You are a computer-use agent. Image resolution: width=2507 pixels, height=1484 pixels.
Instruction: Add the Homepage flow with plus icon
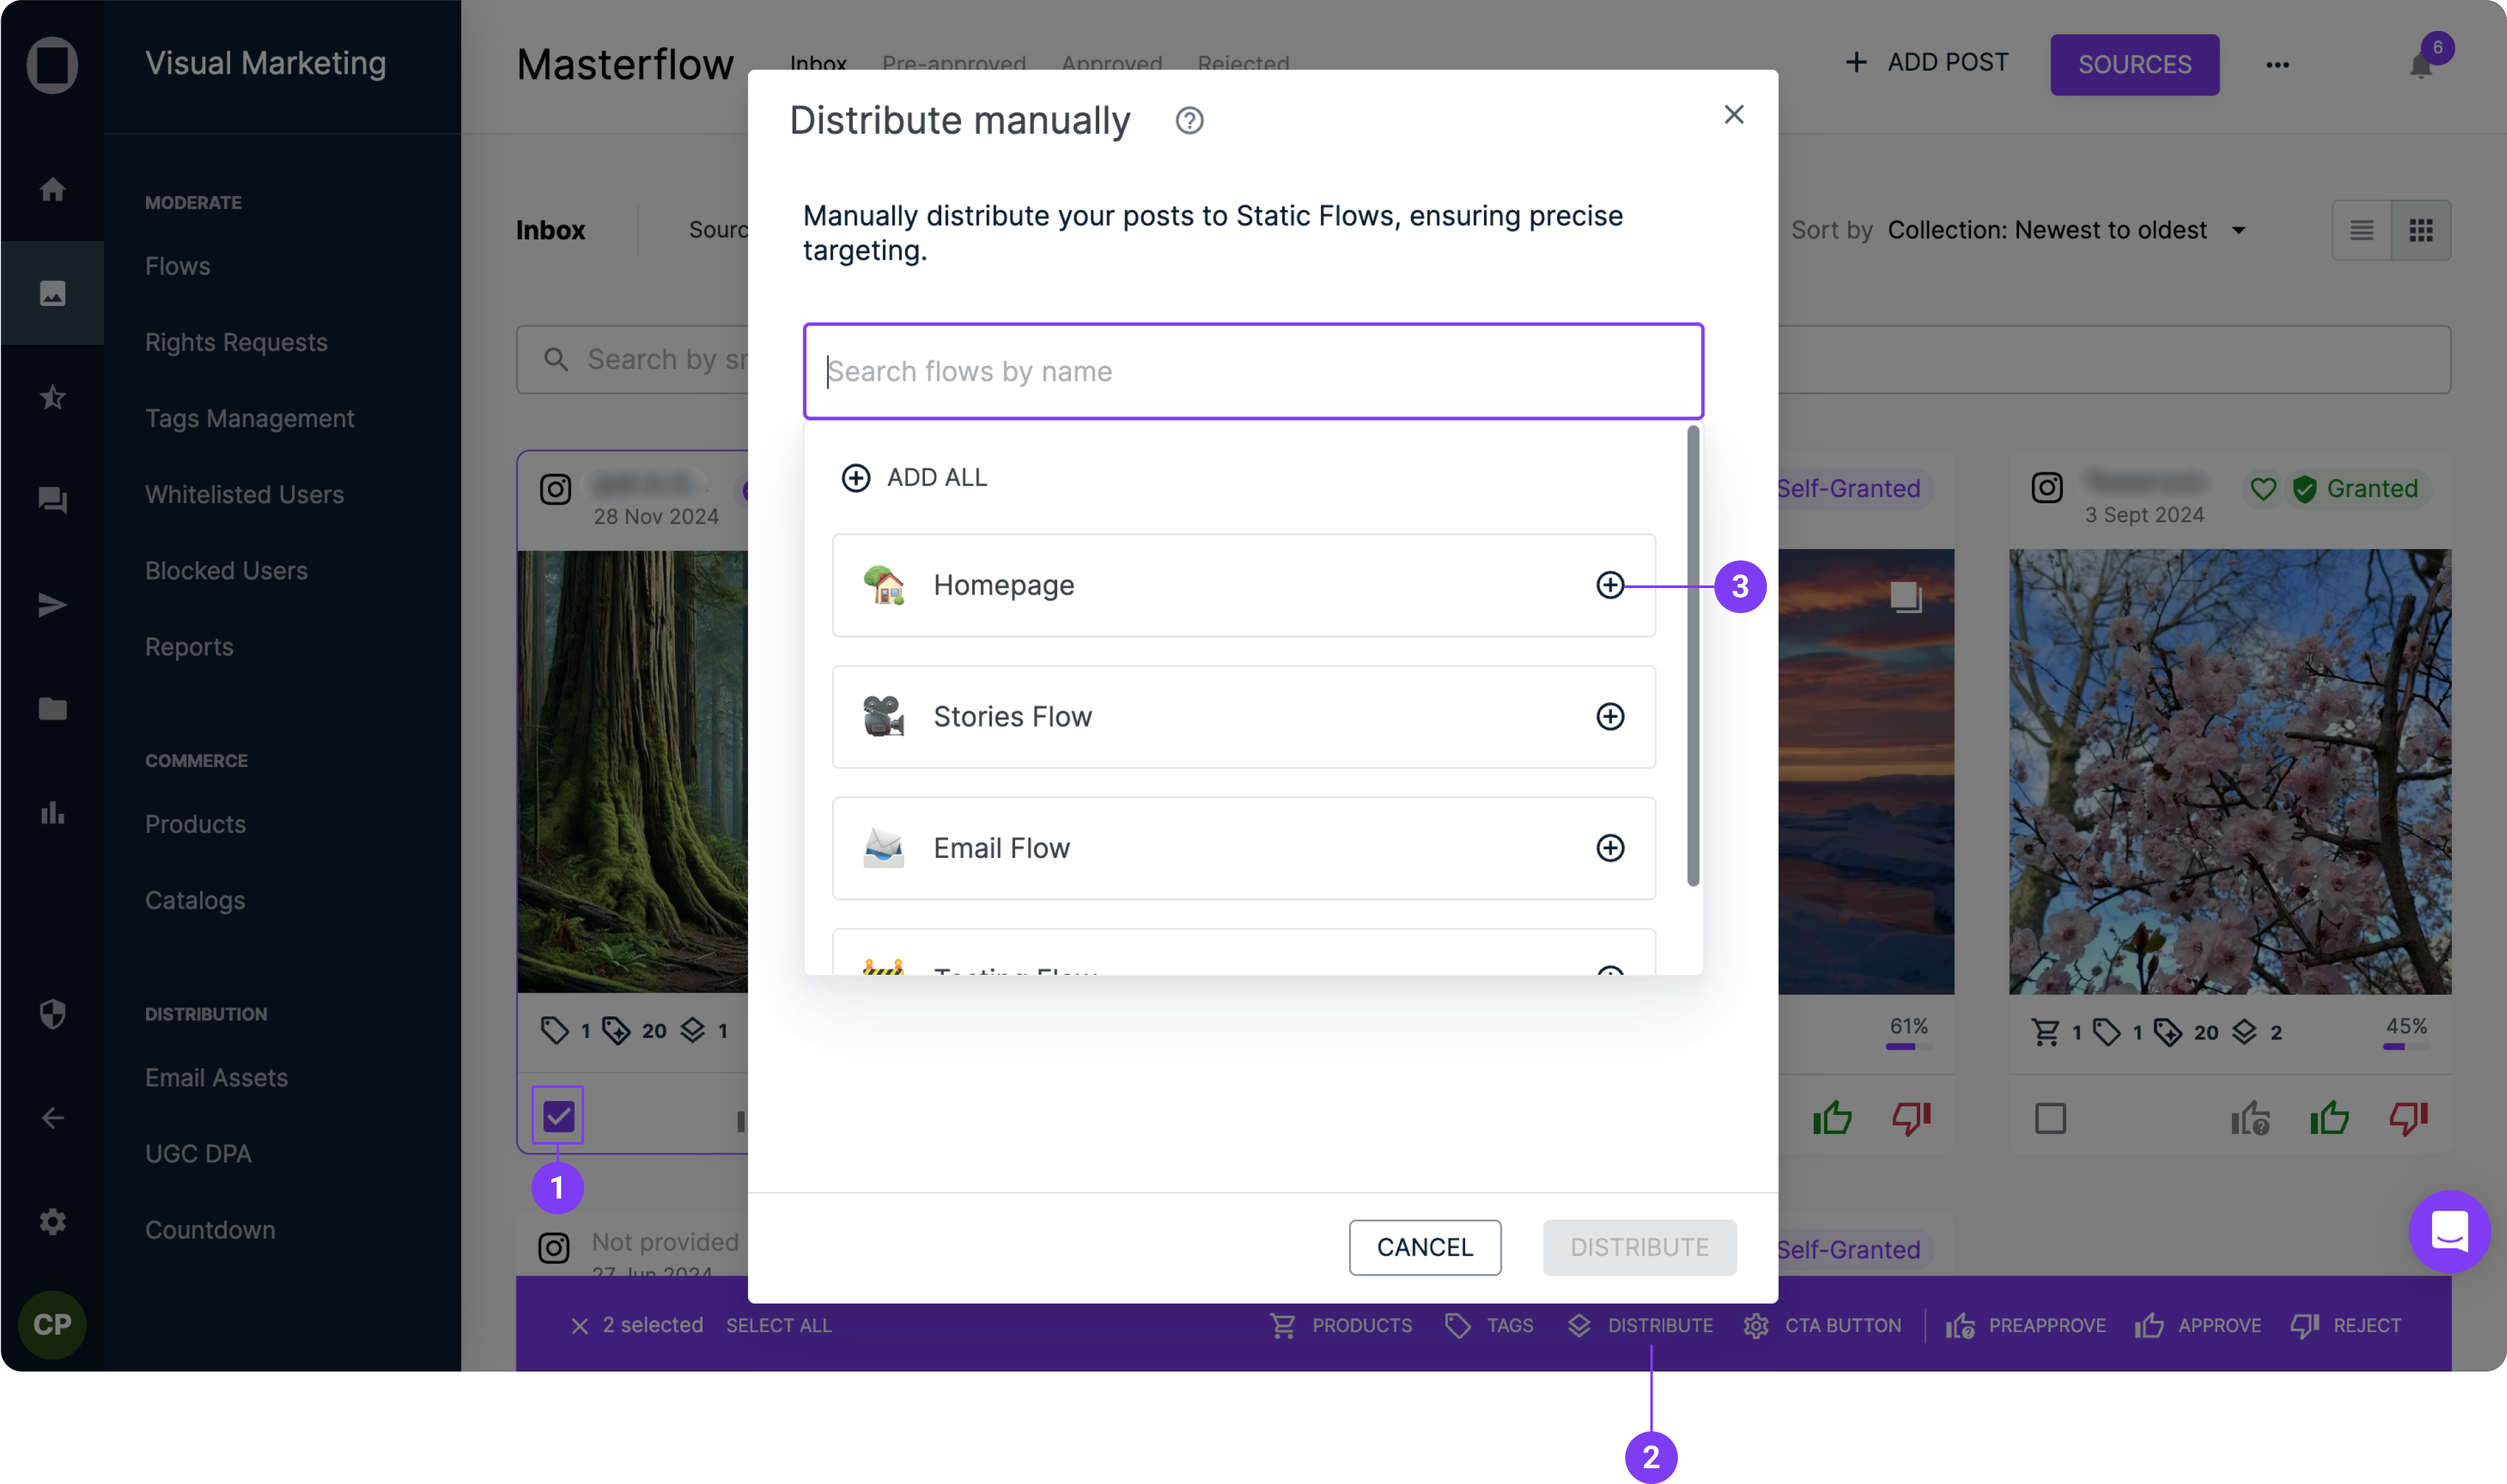1609,585
